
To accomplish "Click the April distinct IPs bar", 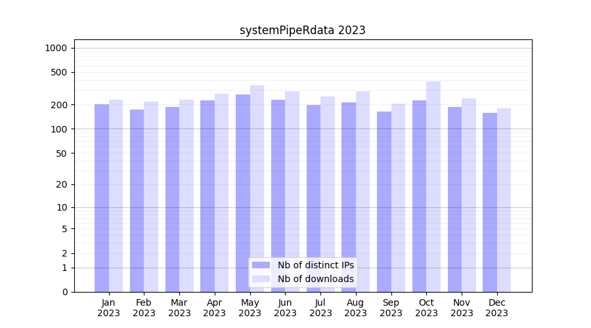I will point(208,196).
